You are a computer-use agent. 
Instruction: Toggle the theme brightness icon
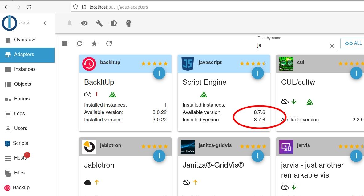coord(114,23)
